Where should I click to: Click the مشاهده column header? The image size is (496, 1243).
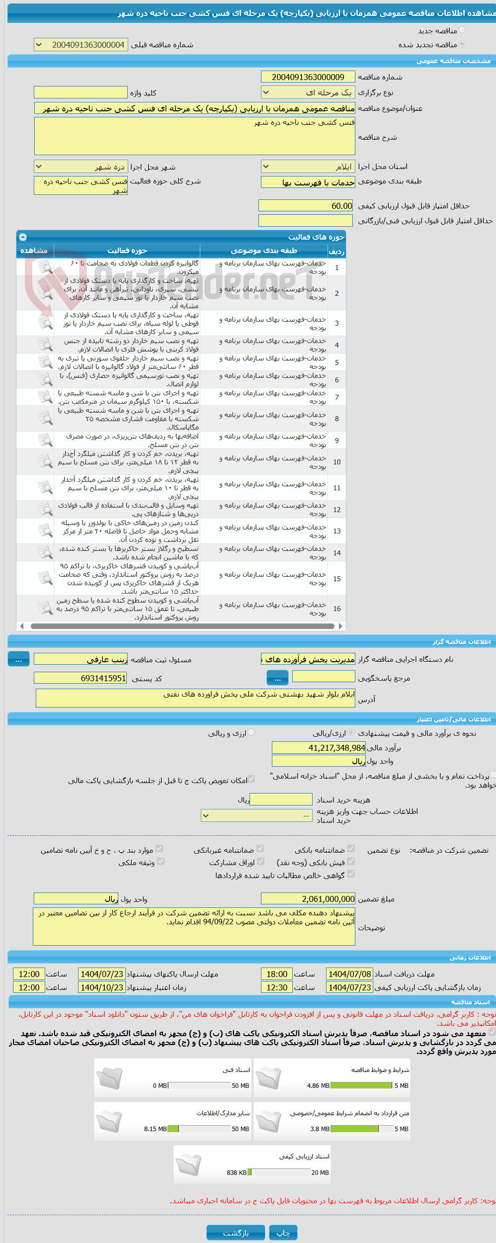[35, 251]
